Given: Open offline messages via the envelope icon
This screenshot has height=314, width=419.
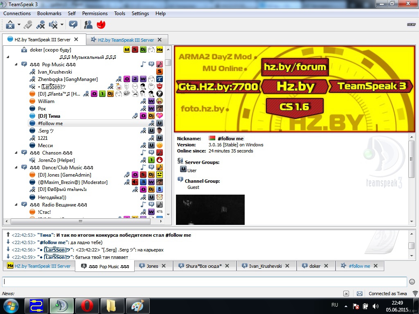Looking at the screenshot, I should [360, 294].
